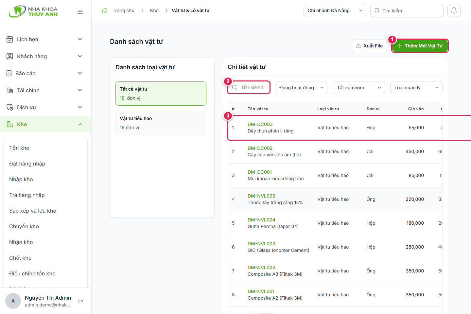This screenshot has width=471, height=314.
Task: Click the log out icon beside Nguyễn Thị Admin
Action: (x=81, y=301)
